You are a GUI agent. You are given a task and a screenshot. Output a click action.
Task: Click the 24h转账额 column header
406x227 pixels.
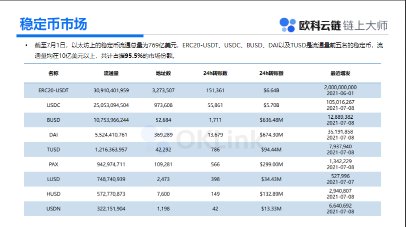coord(271,73)
